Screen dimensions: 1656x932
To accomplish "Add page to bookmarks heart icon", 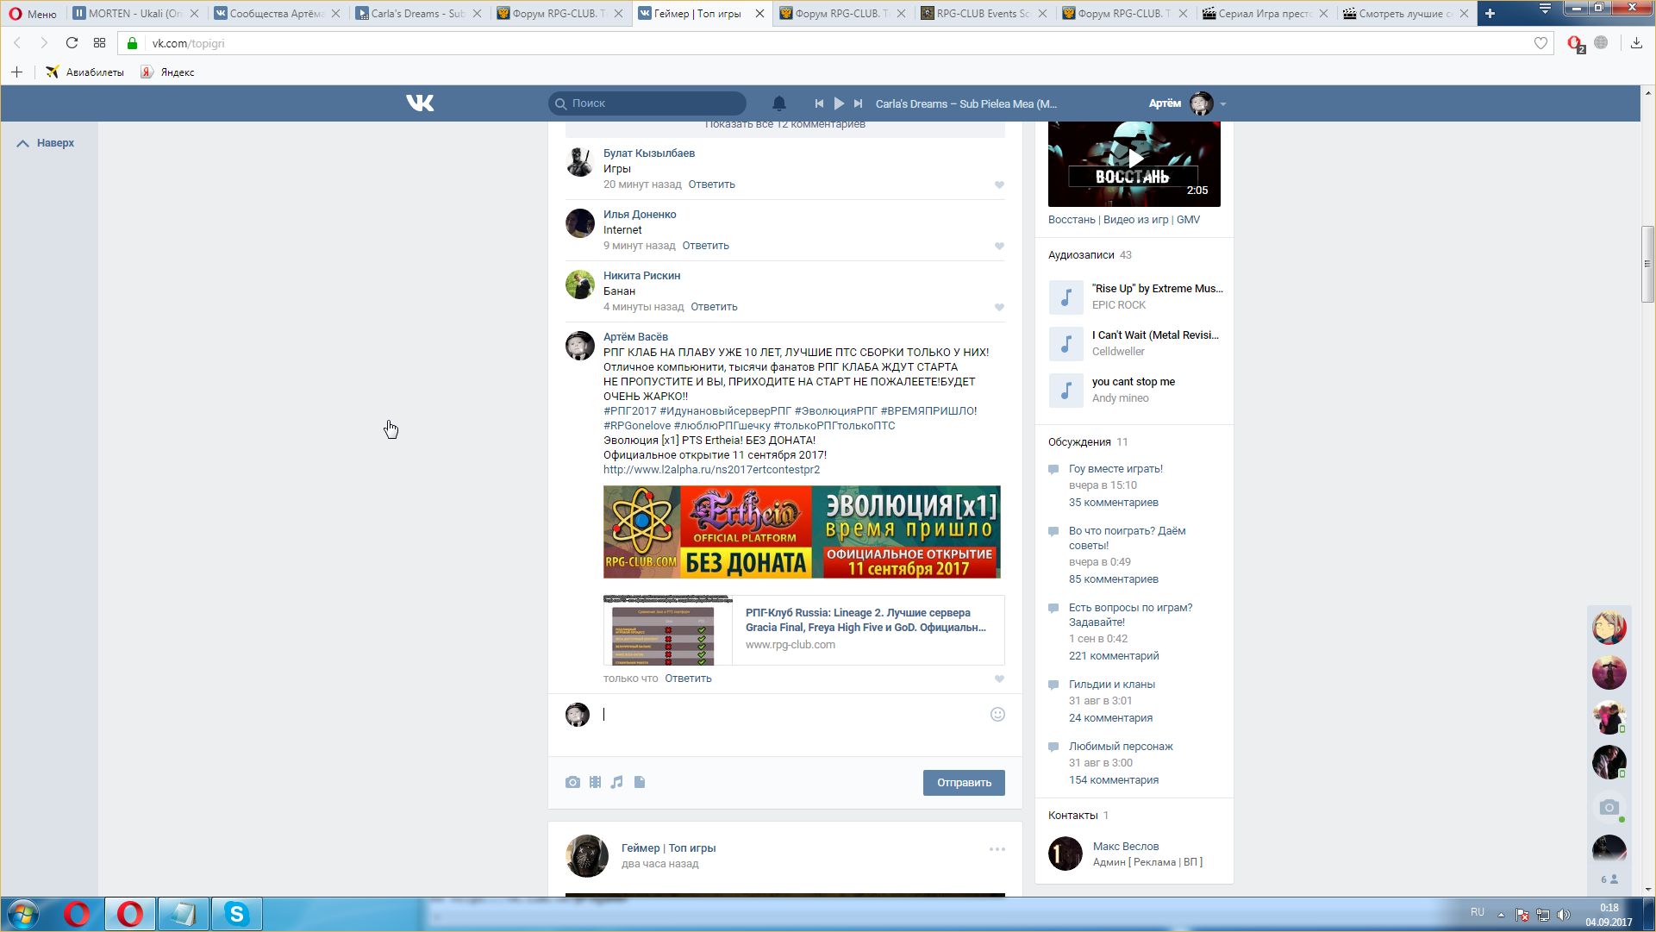I will point(1540,43).
